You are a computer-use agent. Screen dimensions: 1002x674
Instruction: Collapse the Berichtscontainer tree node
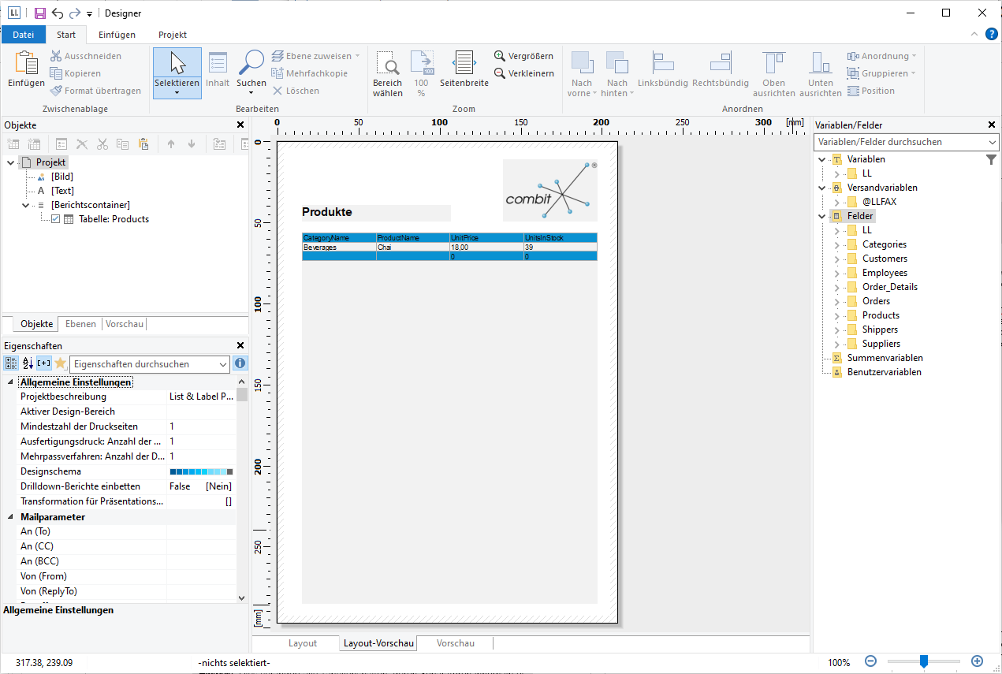coord(26,205)
